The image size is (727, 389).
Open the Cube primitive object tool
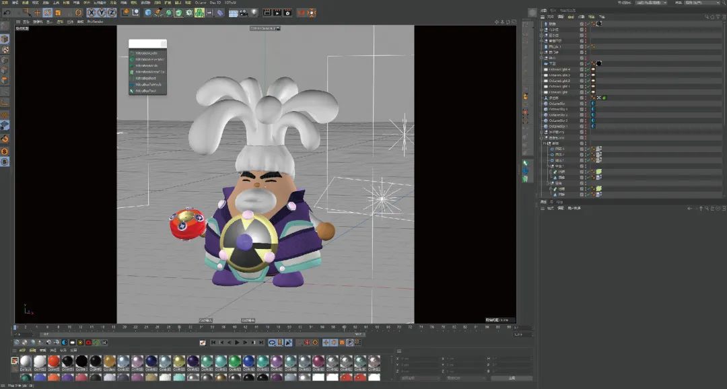(148, 13)
